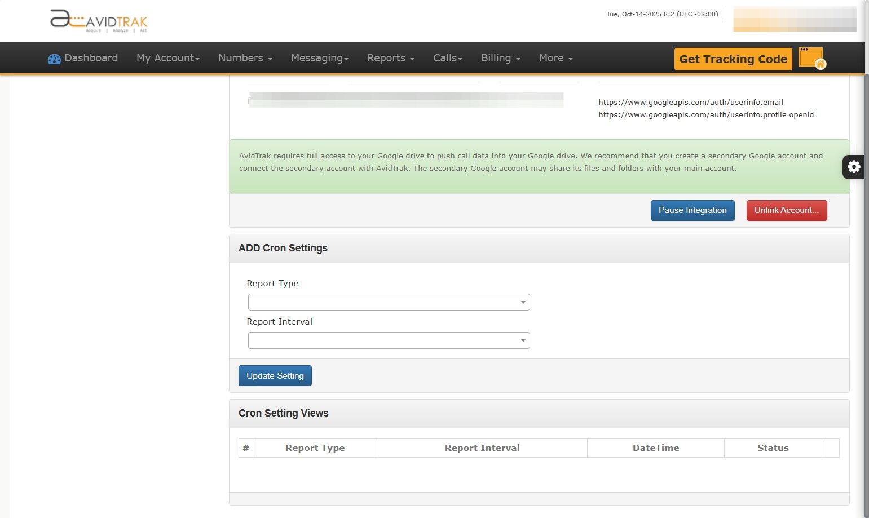Click the Unlink Account button
Screen dimensions: 869x518
point(787,210)
